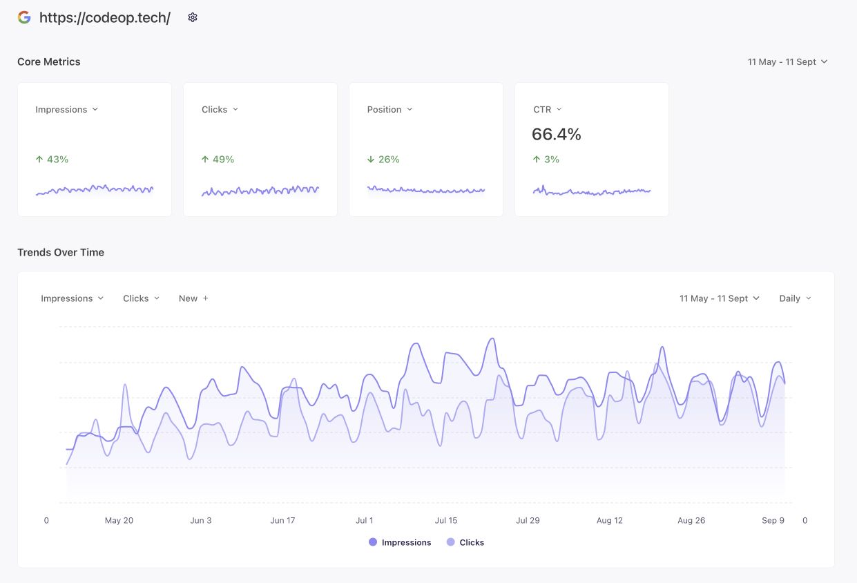Click the Impressions legend color dot
This screenshot has width=857, height=583.
(373, 542)
